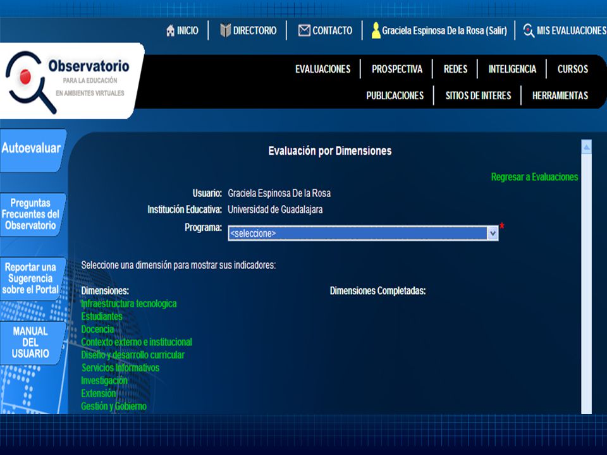This screenshot has width=607, height=455.
Task: Click the Universidad de Guadalajara text
Action: [x=275, y=210]
